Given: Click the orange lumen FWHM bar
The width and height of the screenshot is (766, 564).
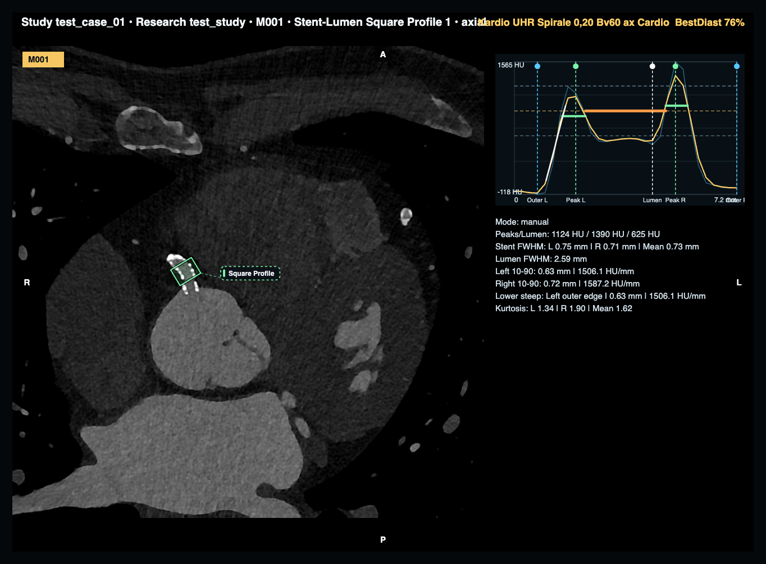Looking at the screenshot, I should [626, 111].
